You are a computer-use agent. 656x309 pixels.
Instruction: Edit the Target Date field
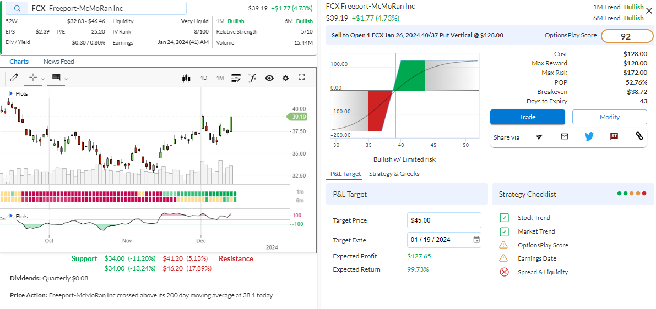pos(444,240)
